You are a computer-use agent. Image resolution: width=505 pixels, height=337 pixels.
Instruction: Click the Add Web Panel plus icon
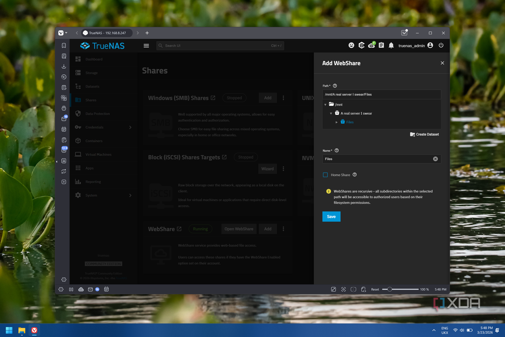[64, 182]
